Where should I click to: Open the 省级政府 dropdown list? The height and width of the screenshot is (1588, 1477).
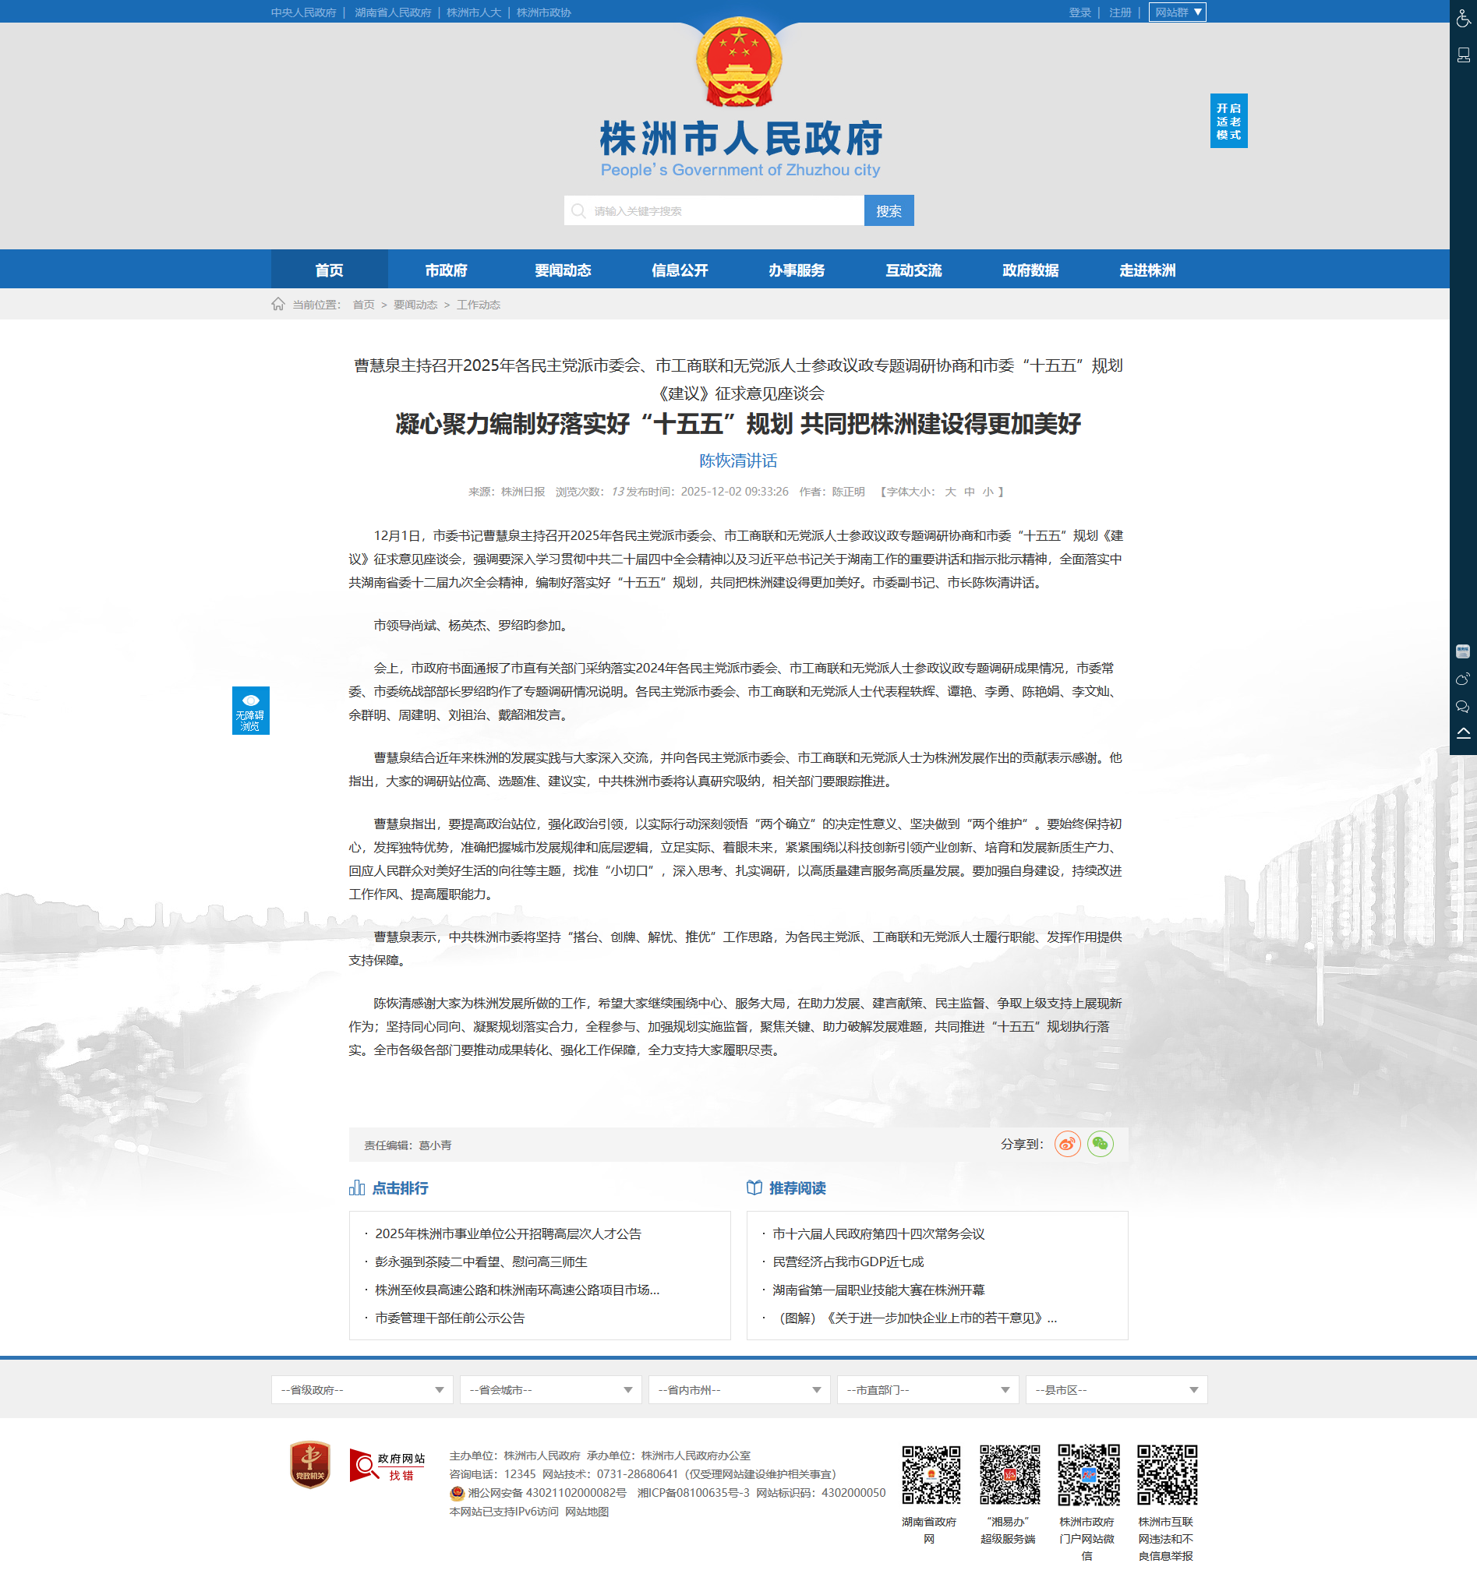tap(362, 1390)
